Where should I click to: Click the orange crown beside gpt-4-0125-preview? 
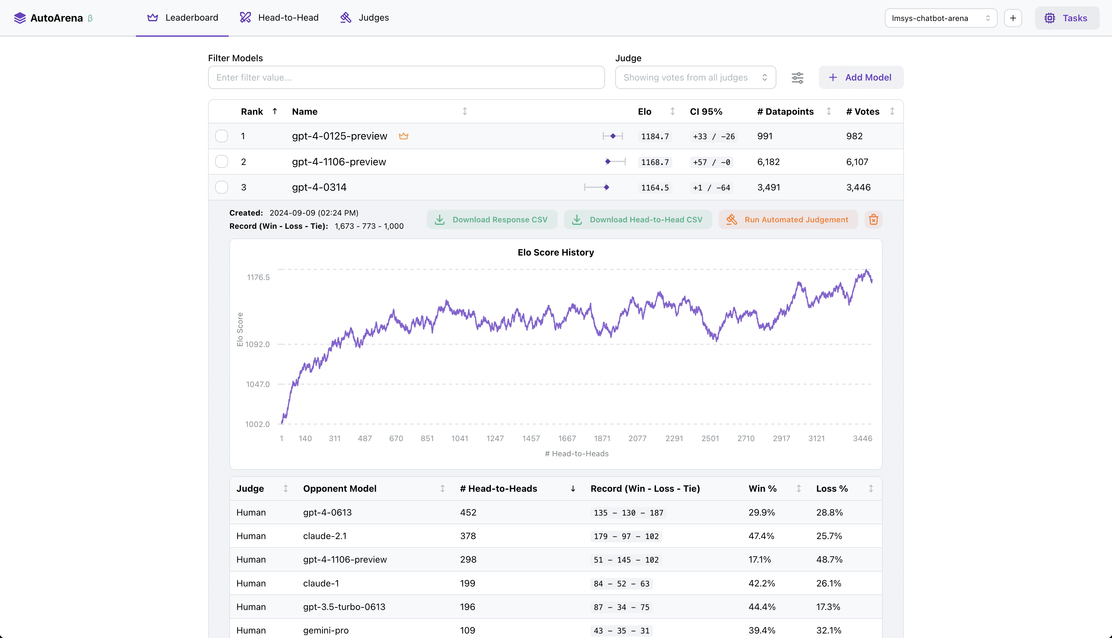403,136
